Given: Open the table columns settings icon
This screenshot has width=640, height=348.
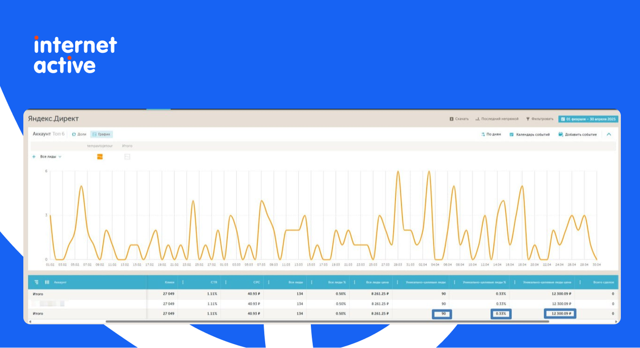Looking at the screenshot, I should (47, 282).
